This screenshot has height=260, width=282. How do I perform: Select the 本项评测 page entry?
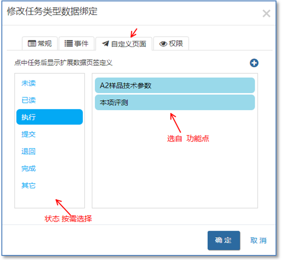tap(174, 102)
